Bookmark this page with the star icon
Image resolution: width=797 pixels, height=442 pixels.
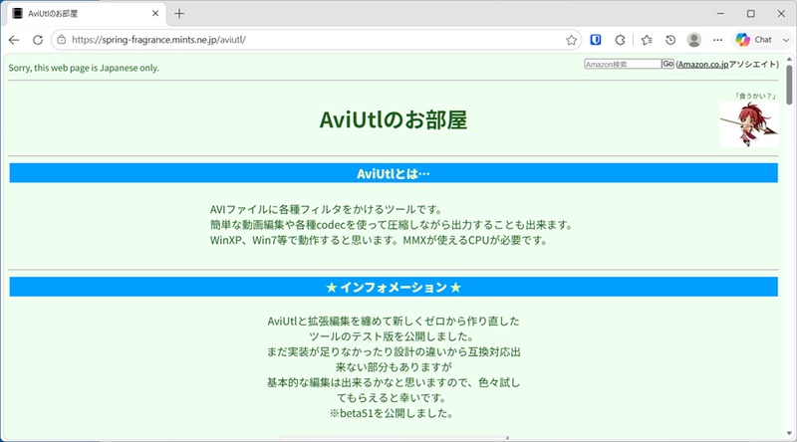571,40
